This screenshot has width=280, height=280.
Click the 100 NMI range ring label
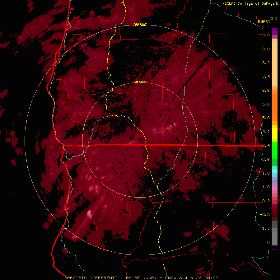(140, 25)
